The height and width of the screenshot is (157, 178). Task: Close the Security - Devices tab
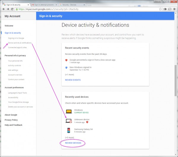[84, 5]
